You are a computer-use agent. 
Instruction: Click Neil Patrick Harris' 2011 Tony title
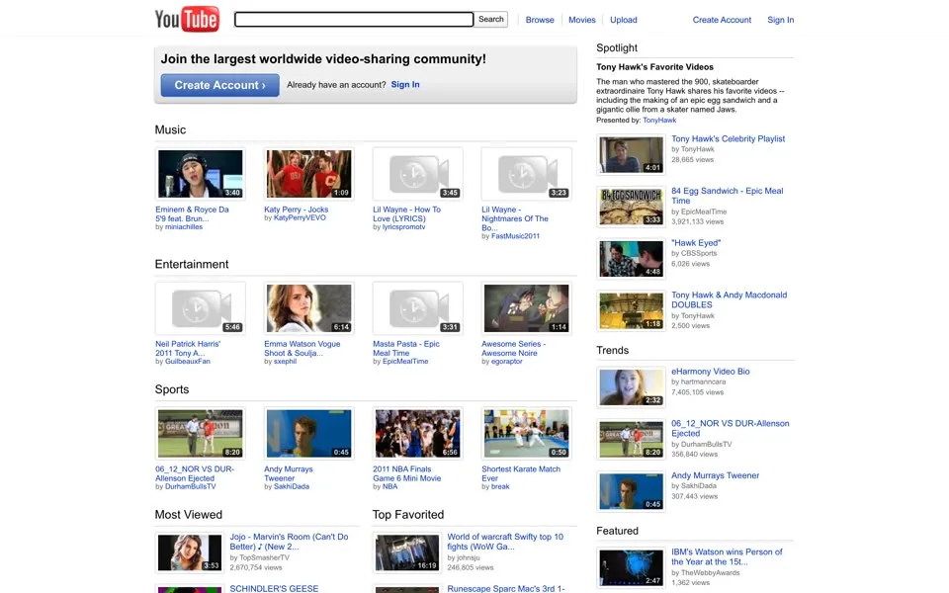pos(188,349)
